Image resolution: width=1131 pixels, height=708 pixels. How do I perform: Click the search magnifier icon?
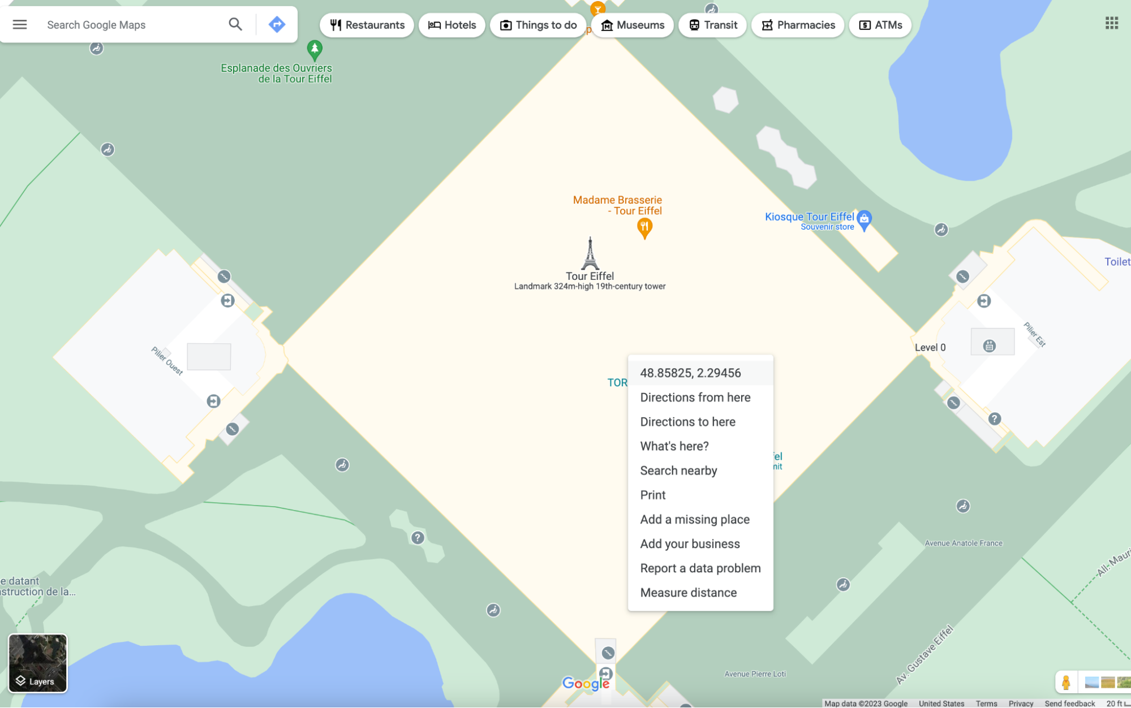pos(235,24)
